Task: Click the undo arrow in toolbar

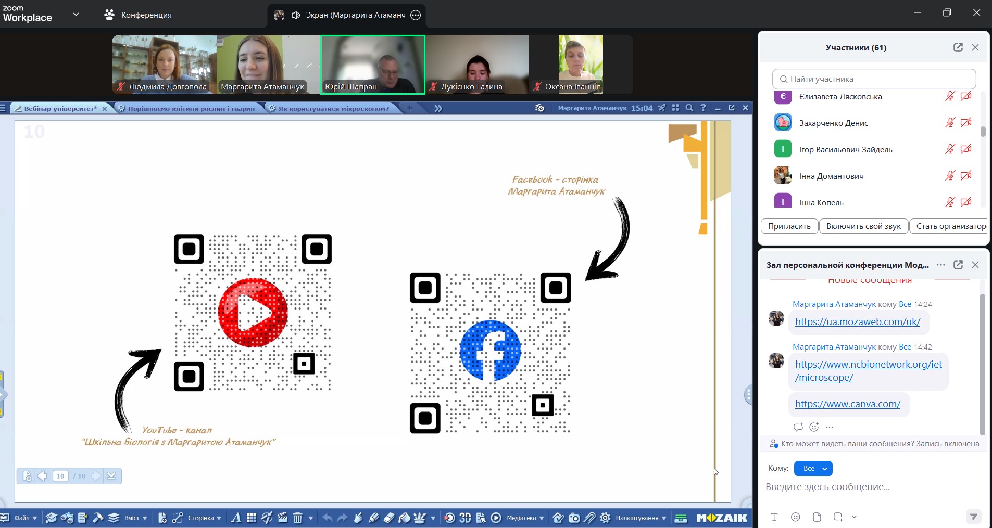Action: coord(327,518)
